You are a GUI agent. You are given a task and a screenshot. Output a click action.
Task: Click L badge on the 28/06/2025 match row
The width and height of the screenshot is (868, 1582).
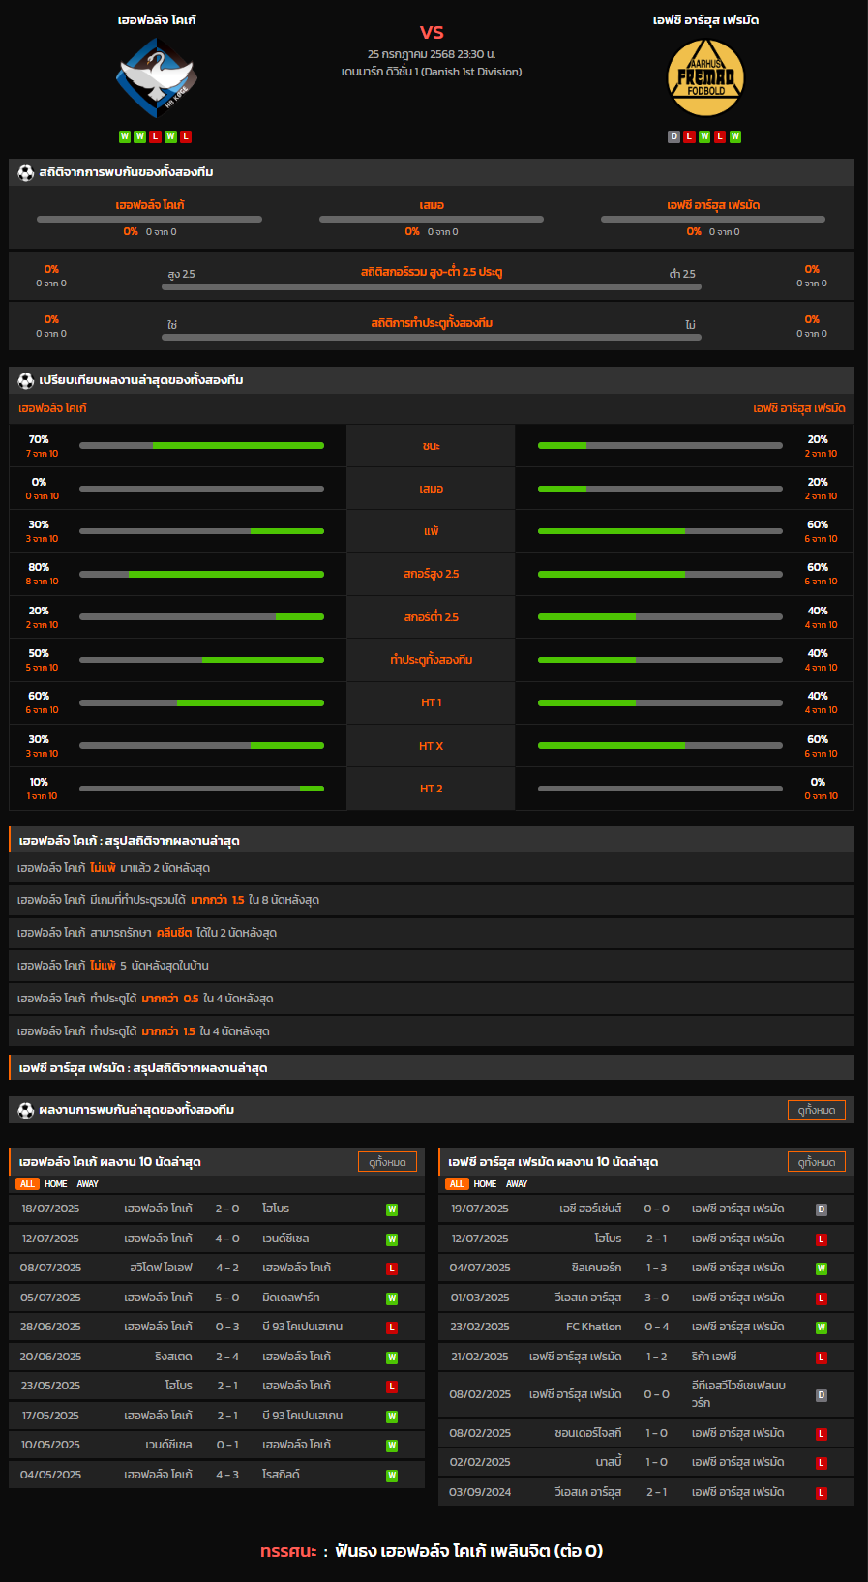click(392, 1328)
